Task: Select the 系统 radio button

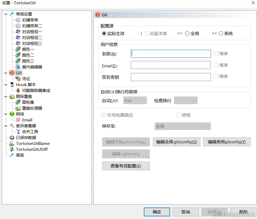Action: [221, 33]
